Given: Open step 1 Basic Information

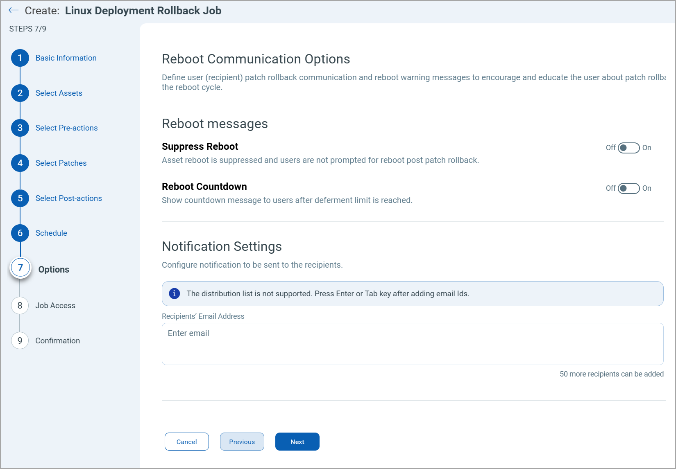Looking at the screenshot, I should point(66,58).
